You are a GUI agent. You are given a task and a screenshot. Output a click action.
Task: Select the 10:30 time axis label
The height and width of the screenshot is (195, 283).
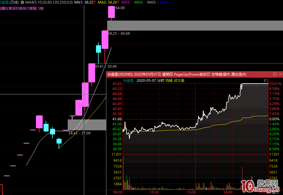(154, 192)
